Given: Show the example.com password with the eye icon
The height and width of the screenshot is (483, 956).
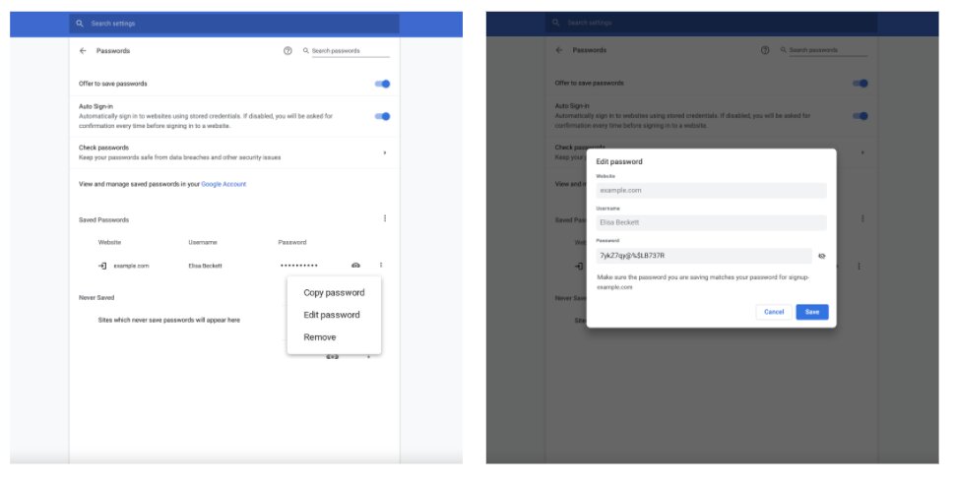Looking at the screenshot, I should coord(356,266).
